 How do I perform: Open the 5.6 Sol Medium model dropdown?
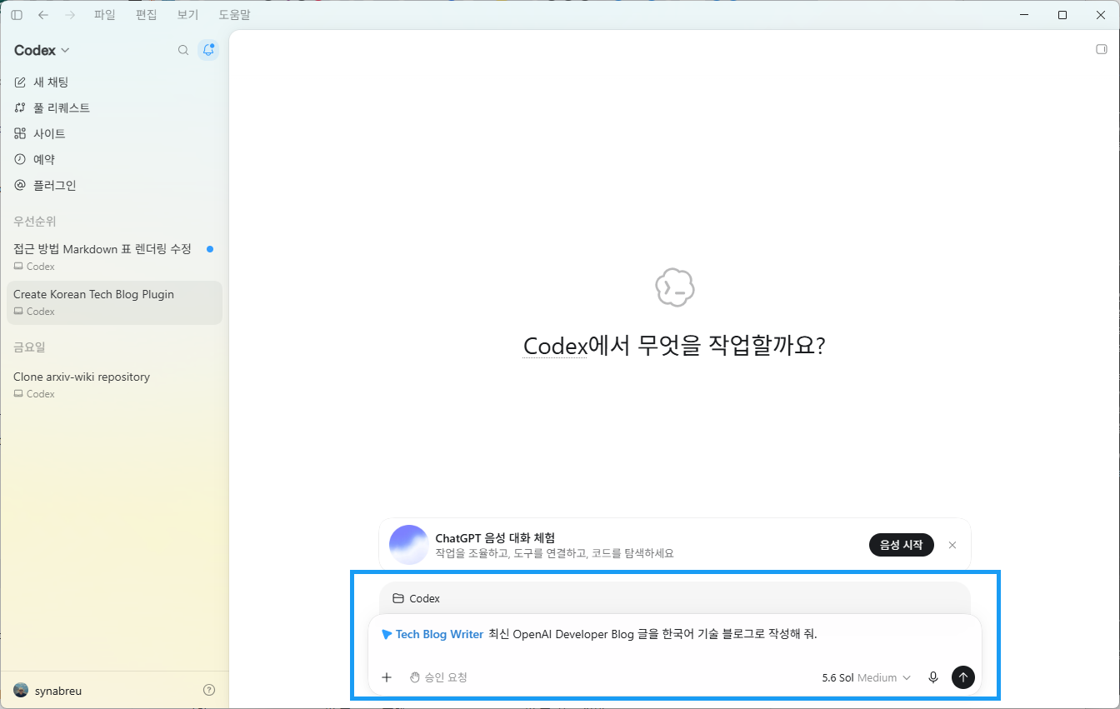coord(866,677)
